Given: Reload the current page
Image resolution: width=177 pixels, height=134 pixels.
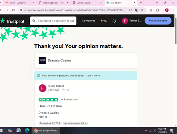Looking at the screenshot, I should point(13,10).
